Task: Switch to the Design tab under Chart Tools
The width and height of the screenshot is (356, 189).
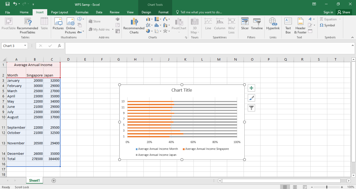Action: 146,12
